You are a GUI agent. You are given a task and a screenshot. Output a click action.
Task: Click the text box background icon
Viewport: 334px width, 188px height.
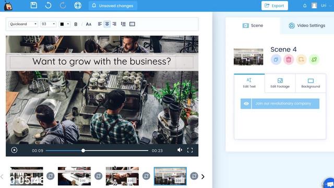click(x=132, y=24)
